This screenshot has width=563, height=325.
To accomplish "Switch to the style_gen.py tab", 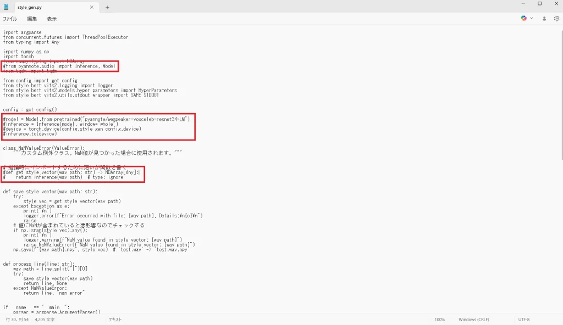I will (x=49, y=7).
